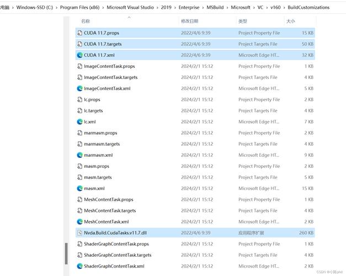The height and width of the screenshot is (276, 346).
Task: Click the Edge icon for masm.xml
Action: tap(79, 188)
